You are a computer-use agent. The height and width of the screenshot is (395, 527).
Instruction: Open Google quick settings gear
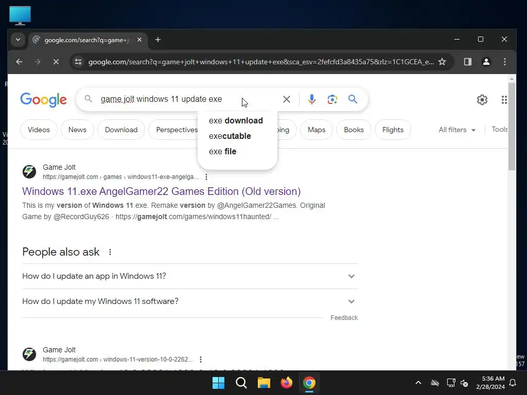point(482,99)
